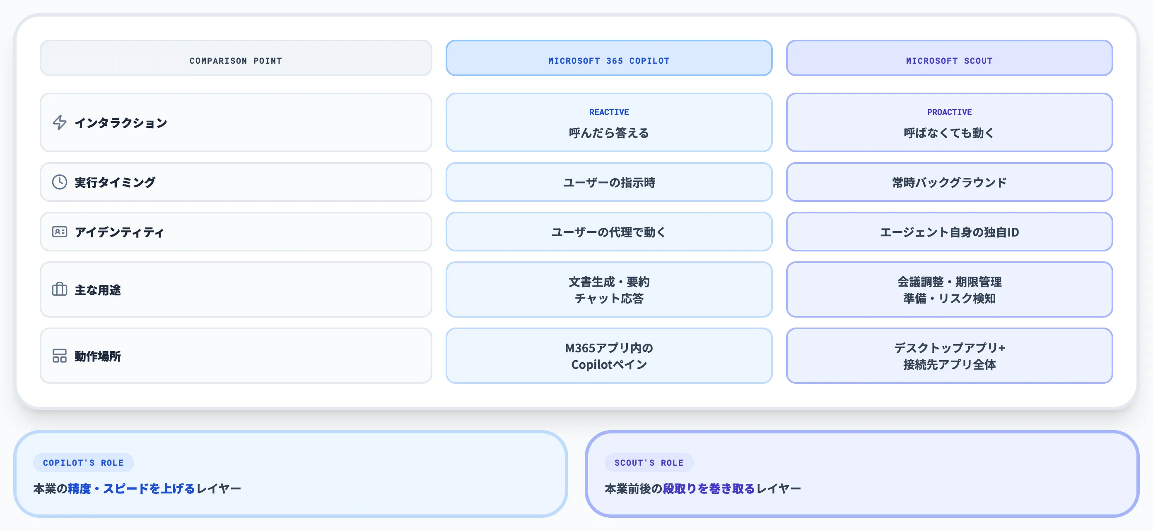Click the アイデンティティ row label
The width and height of the screenshot is (1153, 531).
(x=120, y=232)
